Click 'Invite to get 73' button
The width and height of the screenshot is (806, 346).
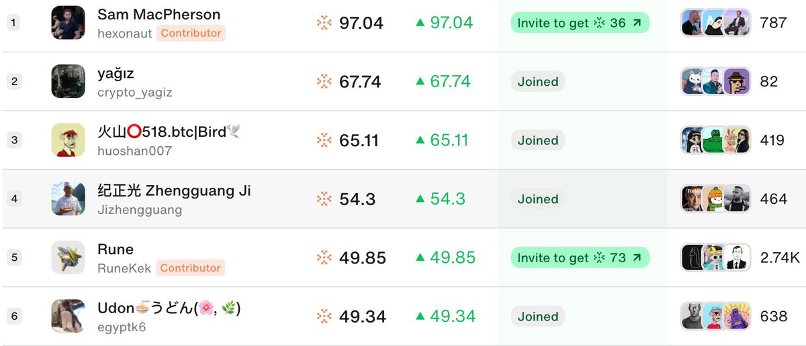coord(580,257)
